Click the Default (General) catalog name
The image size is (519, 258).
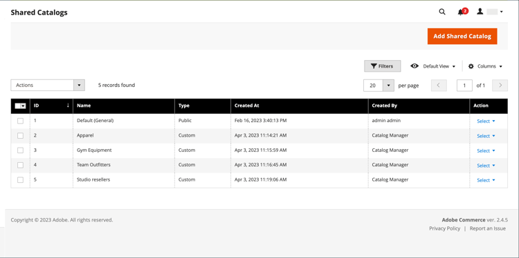(95, 121)
